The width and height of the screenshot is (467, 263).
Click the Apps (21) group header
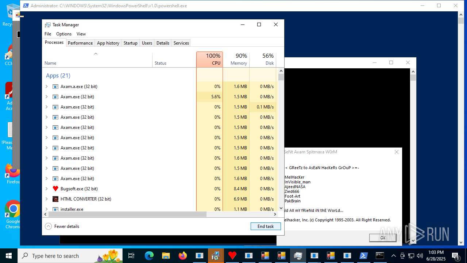[58, 76]
